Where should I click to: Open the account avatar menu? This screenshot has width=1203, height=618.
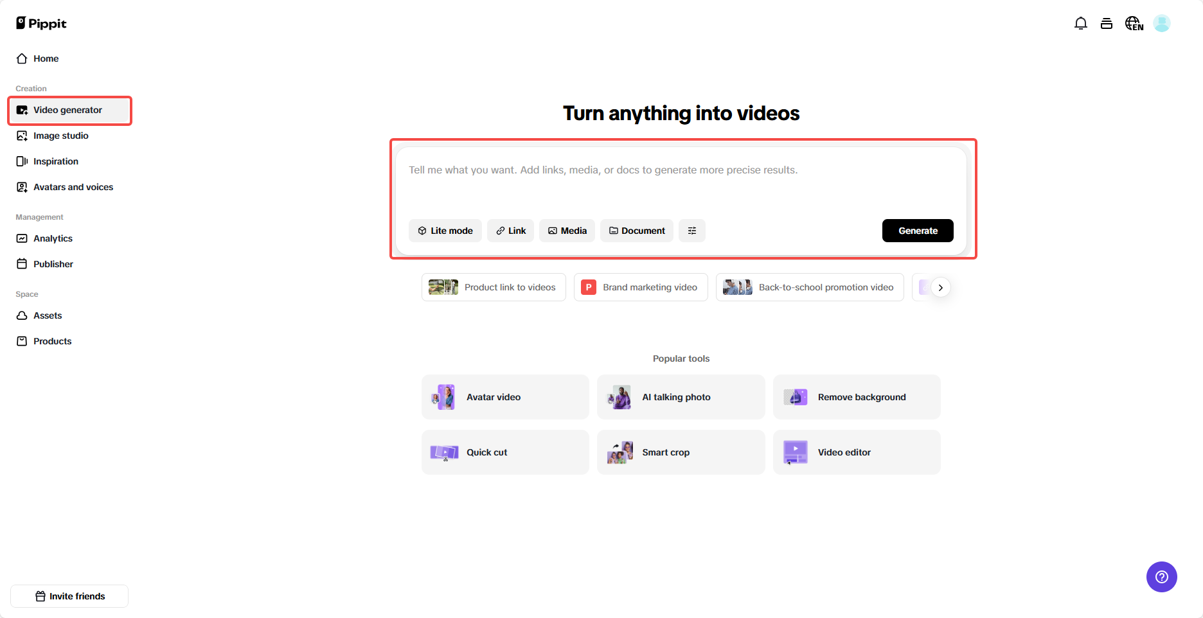[x=1162, y=22]
